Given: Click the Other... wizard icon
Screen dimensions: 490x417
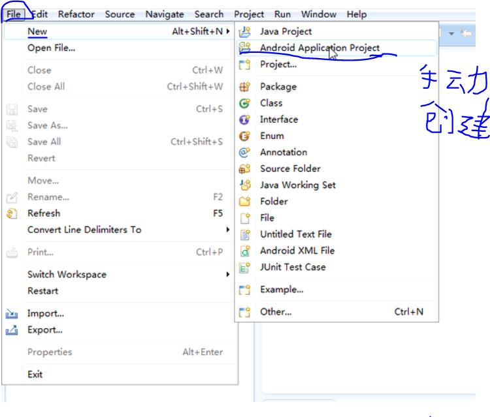Looking at the screenshot, I should click(x=245, y=312).
